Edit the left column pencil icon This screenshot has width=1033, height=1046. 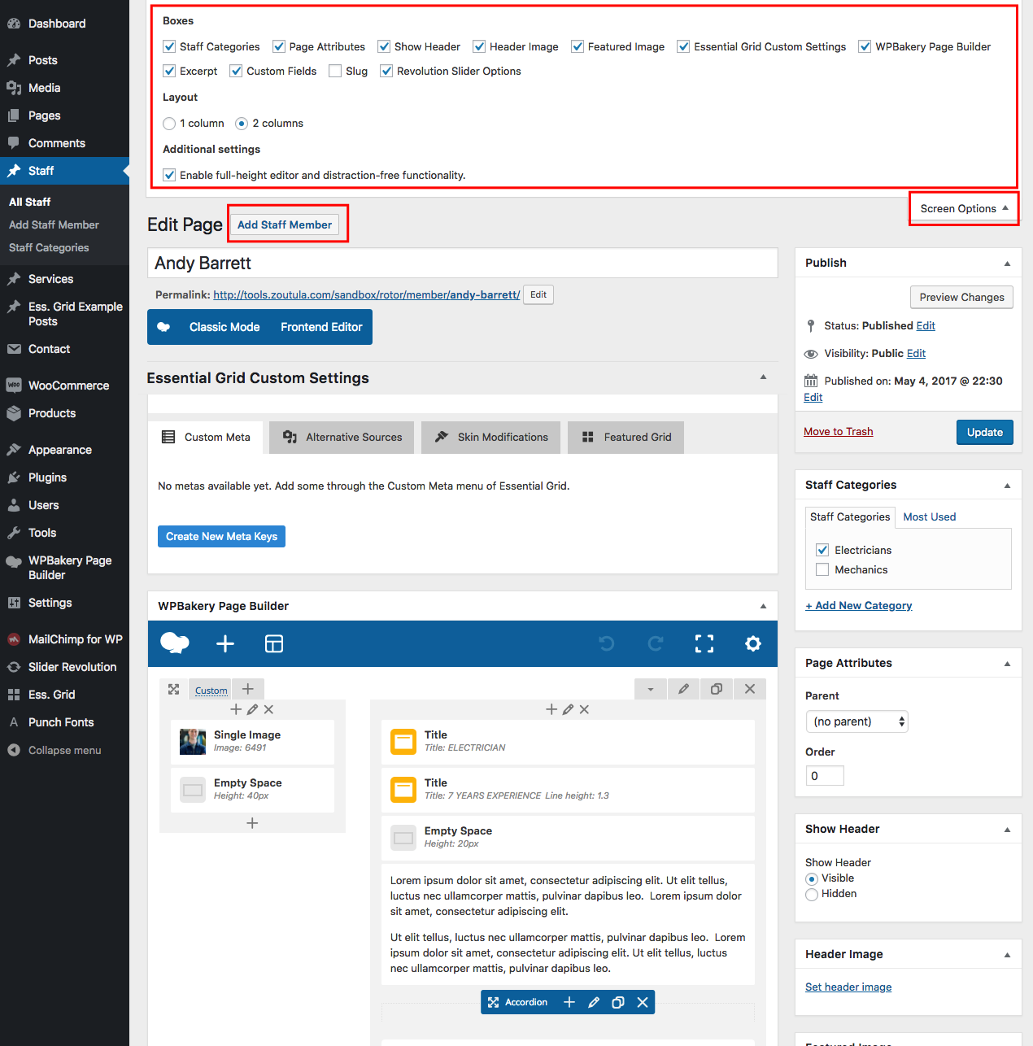coord(252,709)
